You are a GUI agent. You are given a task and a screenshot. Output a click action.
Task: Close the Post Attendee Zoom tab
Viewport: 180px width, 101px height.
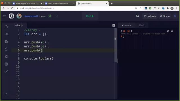(74, 4)
